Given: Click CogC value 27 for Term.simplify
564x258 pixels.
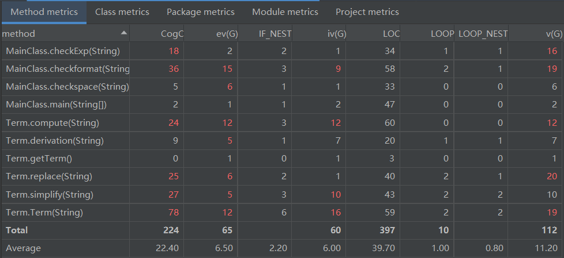Looking at the screenshot, I should point(174,195).
